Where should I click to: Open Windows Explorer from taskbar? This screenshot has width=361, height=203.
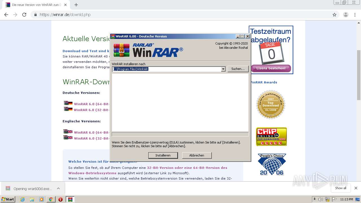pos(32,199)
